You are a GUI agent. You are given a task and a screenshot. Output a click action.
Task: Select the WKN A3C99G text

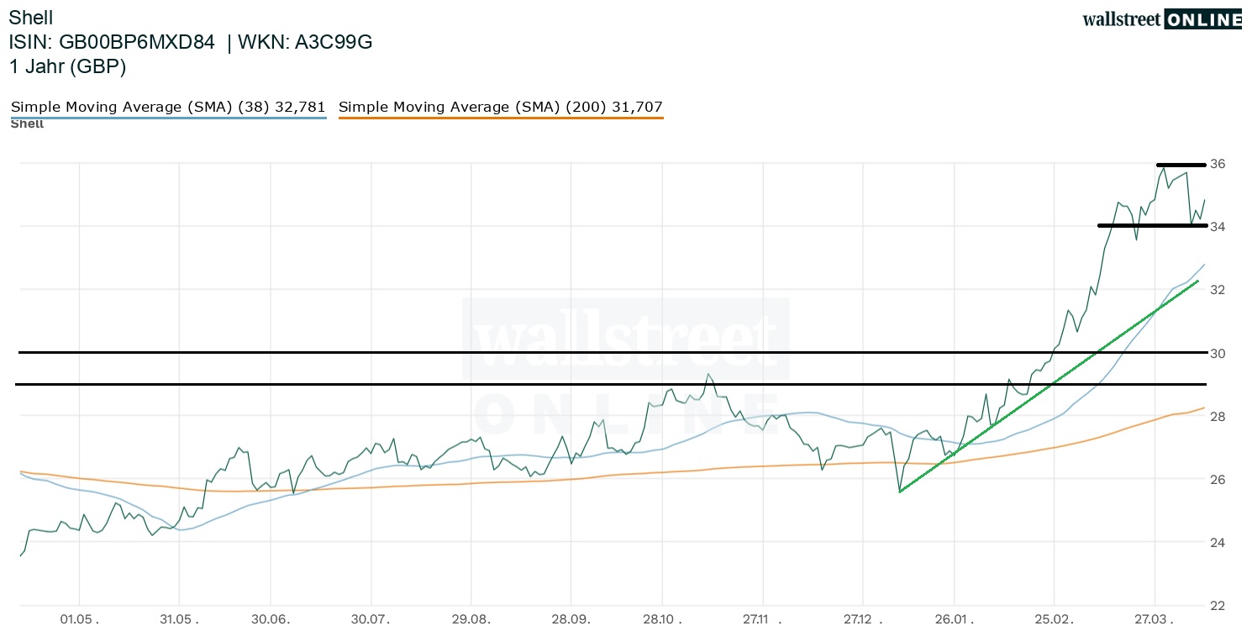[x=305, y=43]
